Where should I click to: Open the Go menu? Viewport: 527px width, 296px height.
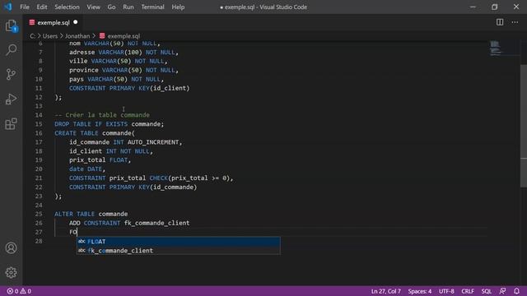pyautogui.click(x=112, y=7)
